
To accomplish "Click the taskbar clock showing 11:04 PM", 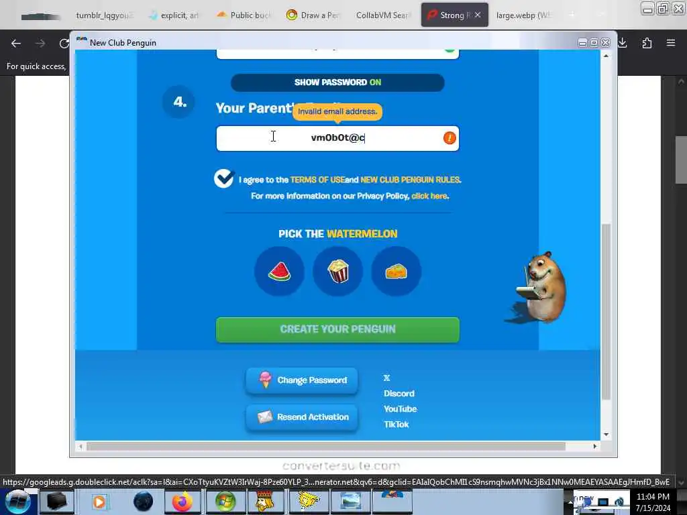I will pos(653,497).
